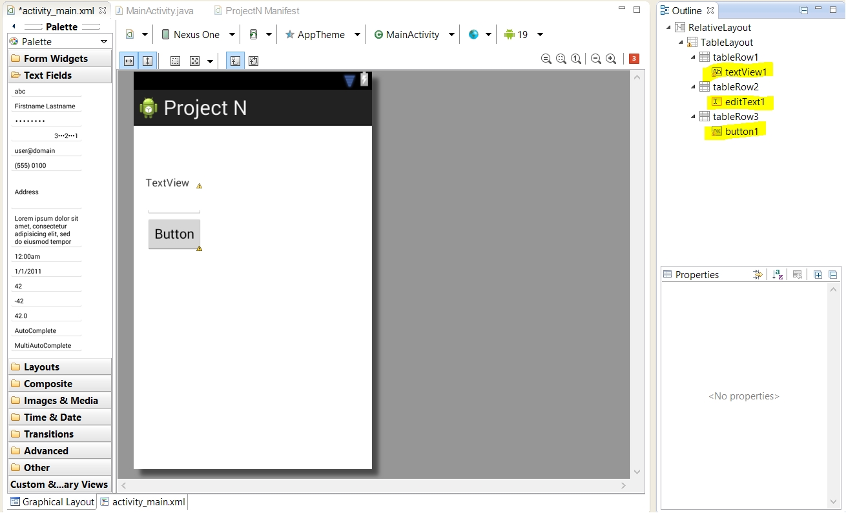Expand the Layouts palette category
The height and width of the screenshot is (513, 846).
[x=59, y=367]
